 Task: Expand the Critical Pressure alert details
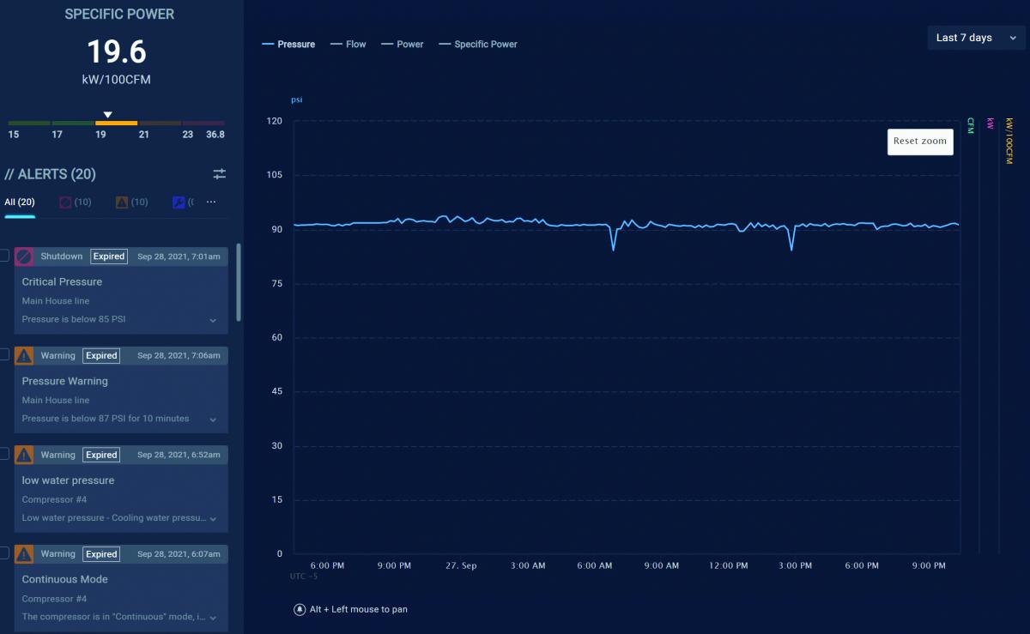(x=213, y=320)
